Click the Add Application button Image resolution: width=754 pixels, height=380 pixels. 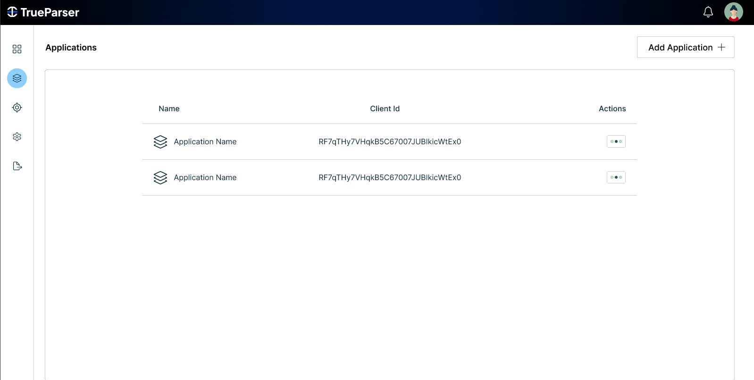pyautogui.click(x=686, y=47)
